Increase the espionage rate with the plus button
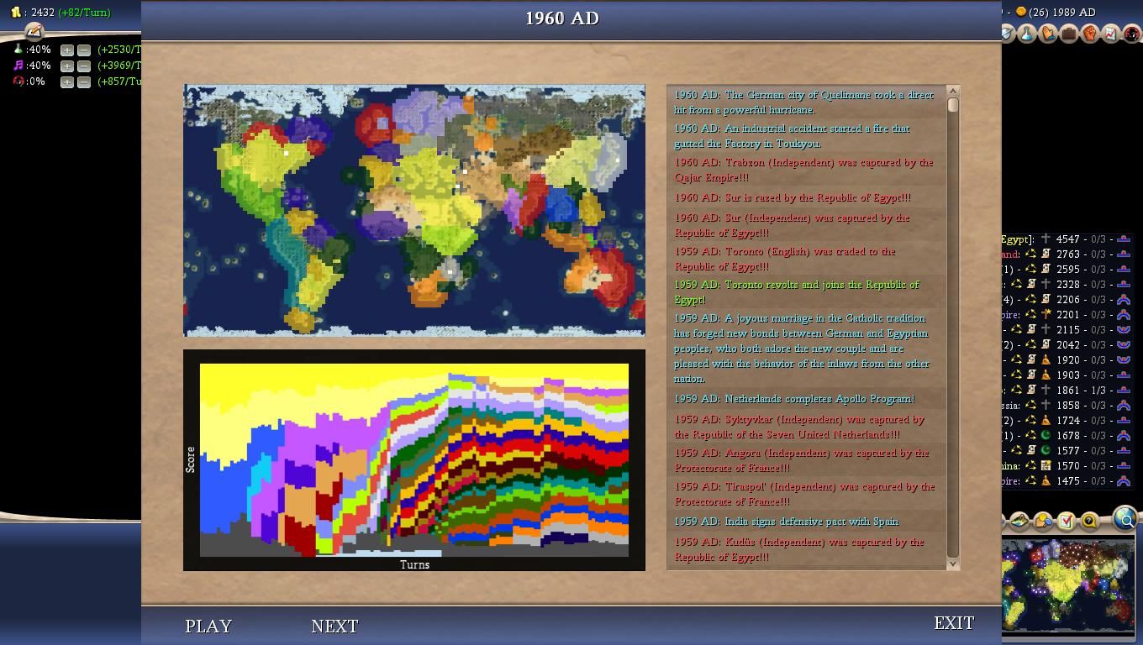This screenshot has width=1143, height=645. click(67, 82)
